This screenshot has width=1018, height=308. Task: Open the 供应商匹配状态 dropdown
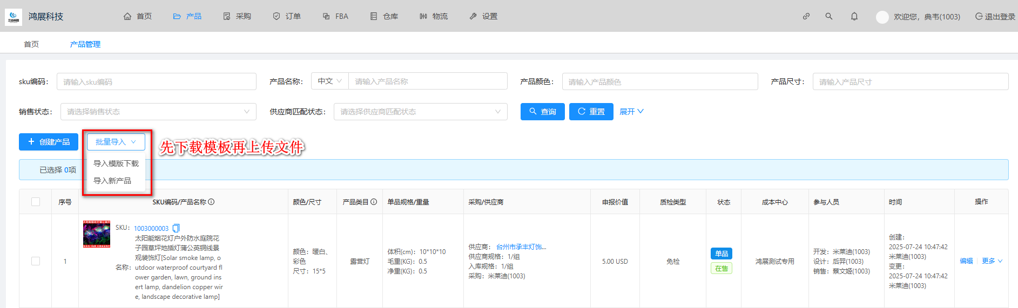click(x=420, y=112)
